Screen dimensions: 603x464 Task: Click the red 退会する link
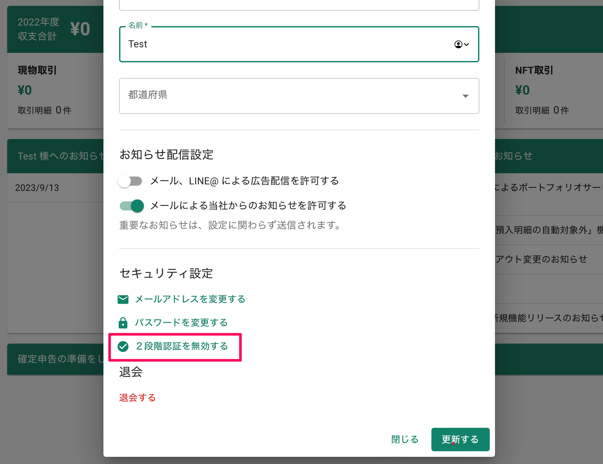pos(137,398)
